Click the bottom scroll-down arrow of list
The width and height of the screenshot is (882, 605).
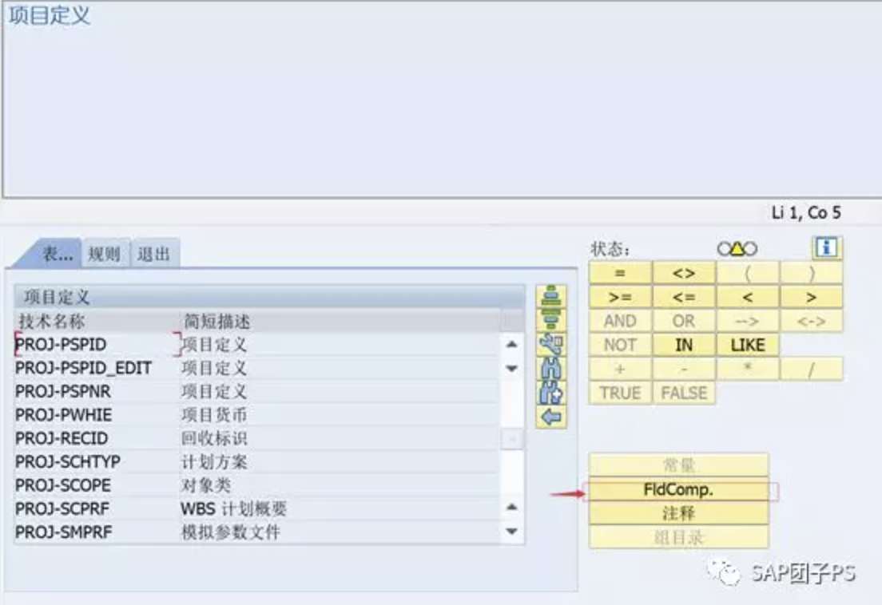(512, 532)
